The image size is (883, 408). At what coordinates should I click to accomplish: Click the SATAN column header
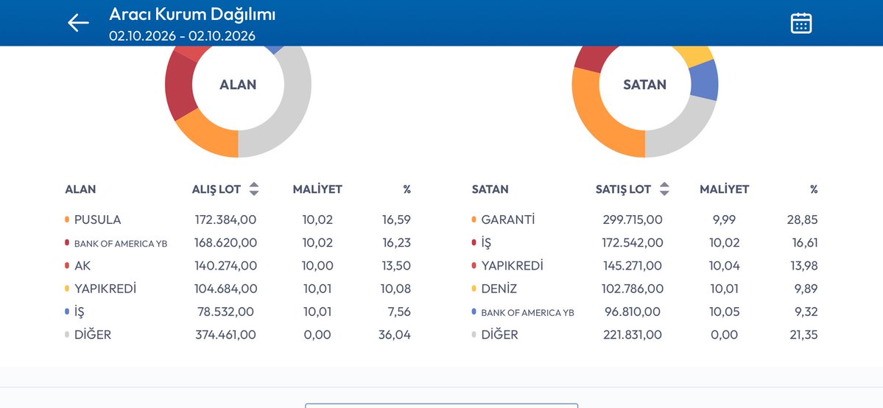[x=490, y=189]
